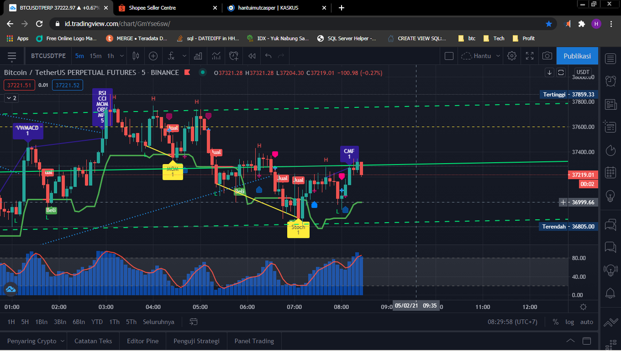Bookmark page with Chrome star icon
The image size is (621, 351).
pos(549,24)
